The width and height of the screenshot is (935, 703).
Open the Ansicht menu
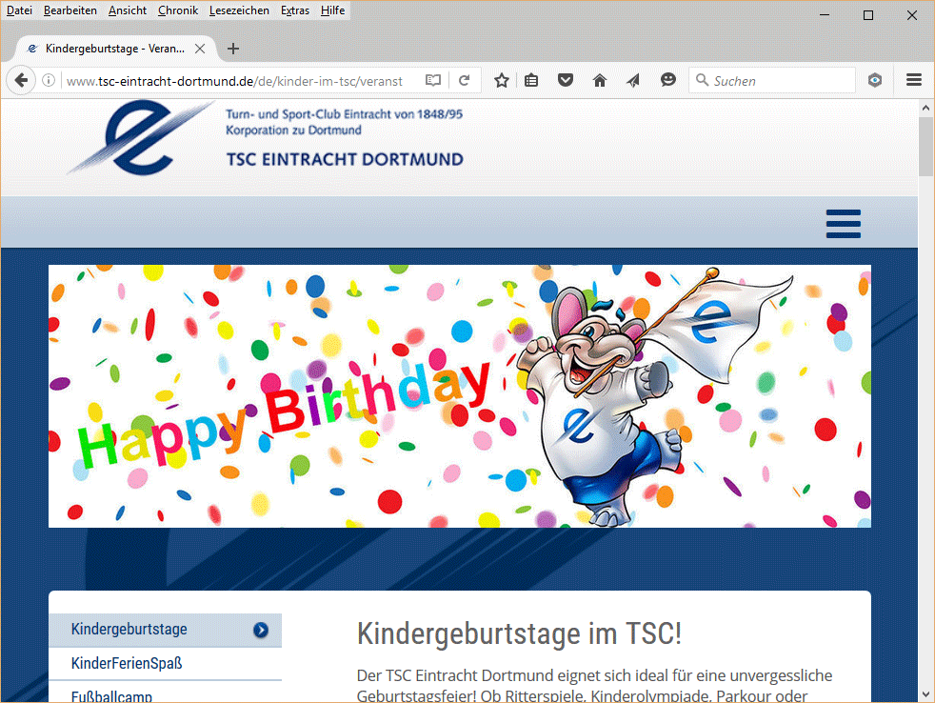pyautogui.click(x=127, y=10)
